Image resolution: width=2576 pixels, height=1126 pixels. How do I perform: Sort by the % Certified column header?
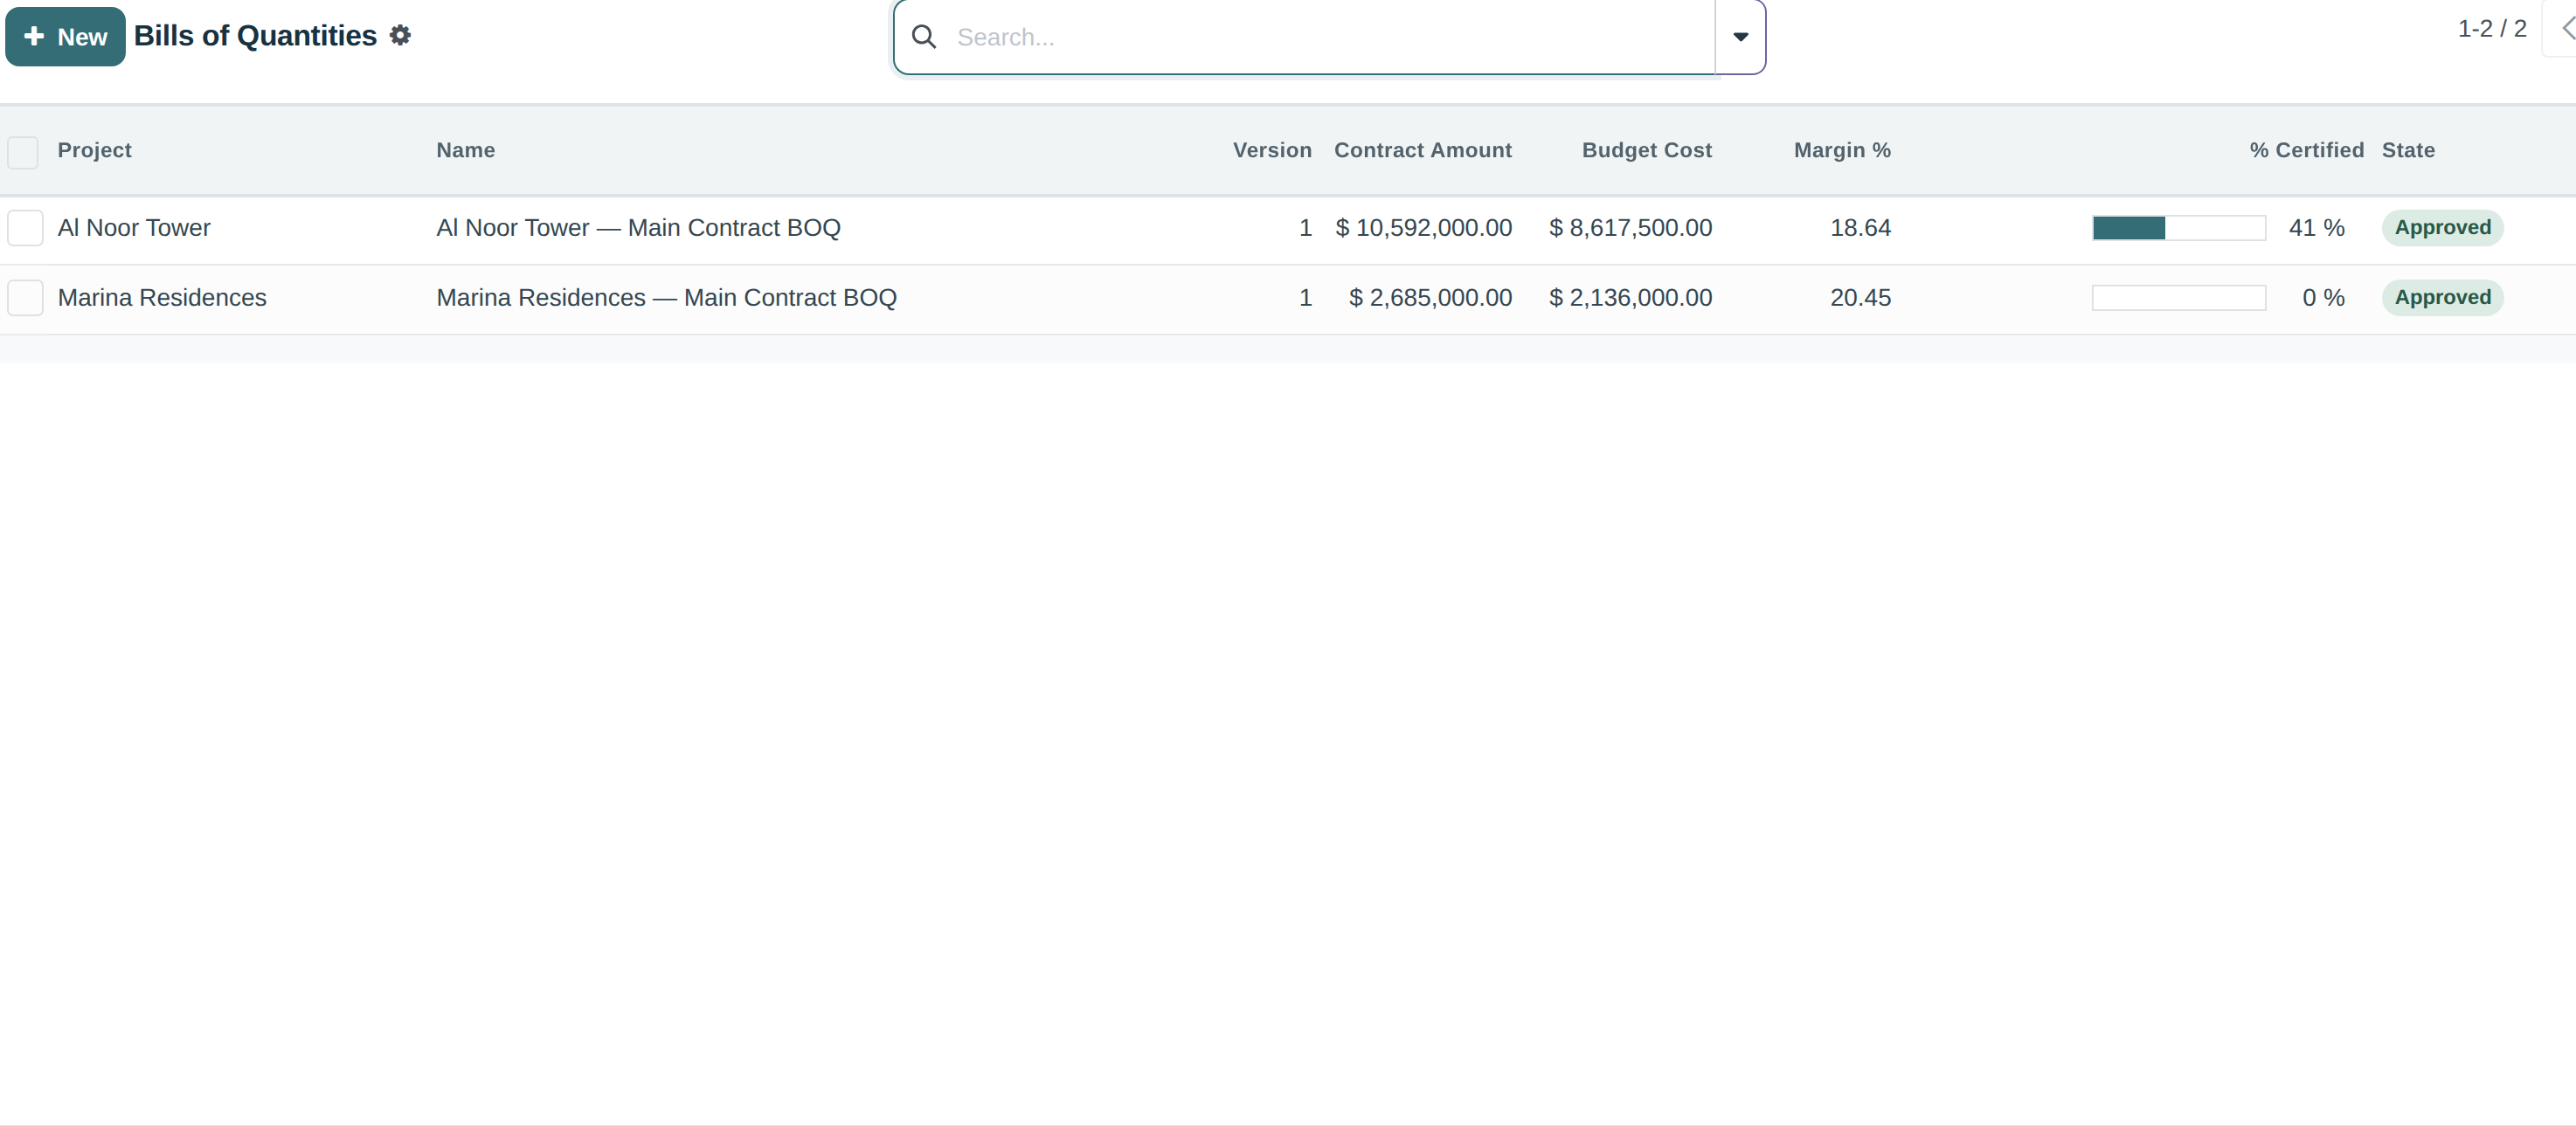pos(2307,150)
